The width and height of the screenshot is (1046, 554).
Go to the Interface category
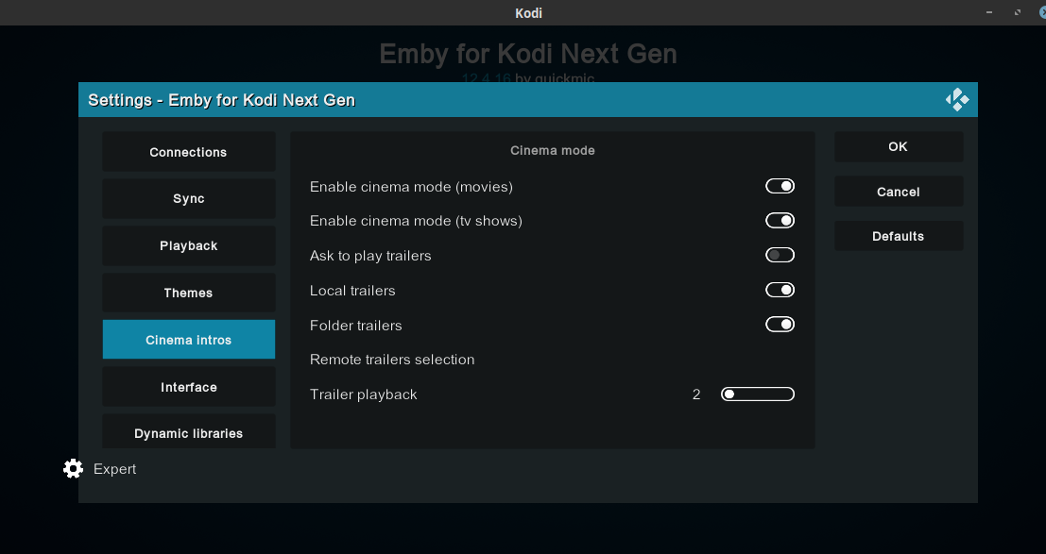click(189, 387)
